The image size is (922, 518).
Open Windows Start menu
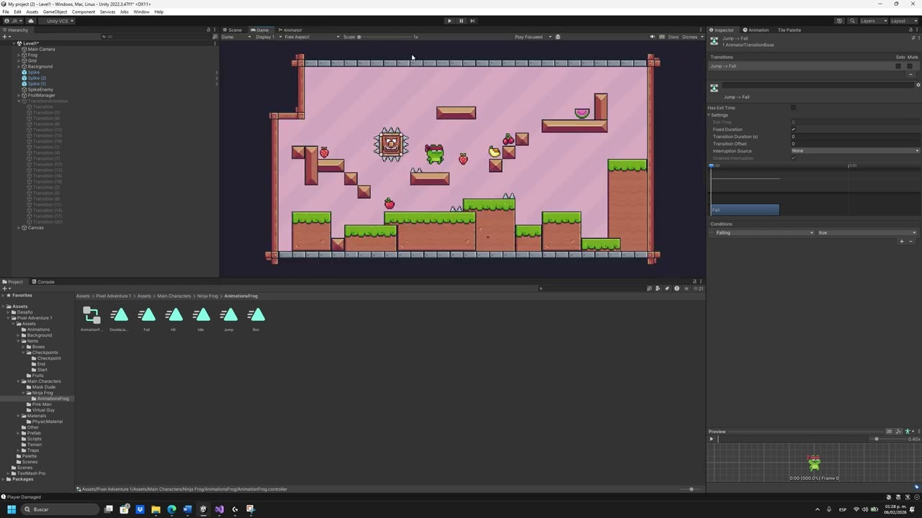point(12,509)
